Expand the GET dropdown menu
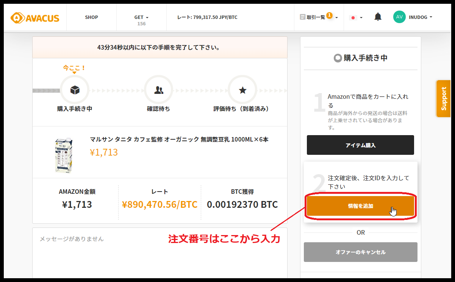Viewport: 455px width, 282px height. [x=141, y=17]
